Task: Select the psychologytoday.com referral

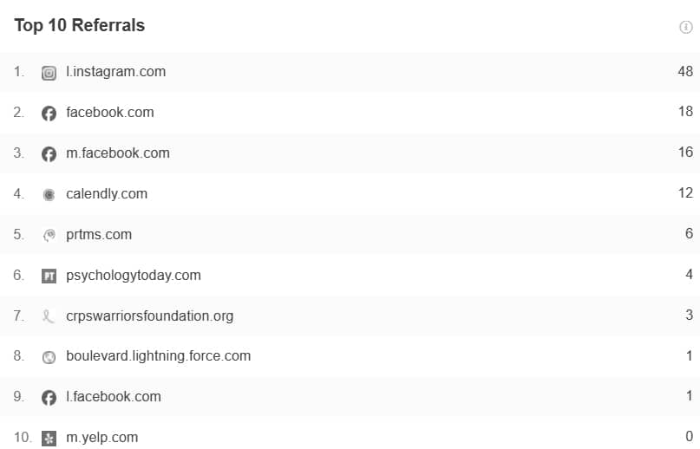Action: [133, 276]
